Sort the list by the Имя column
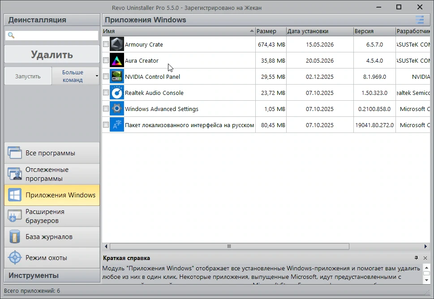The height and width of the screenshot is (299, 434). pos(179,31)
